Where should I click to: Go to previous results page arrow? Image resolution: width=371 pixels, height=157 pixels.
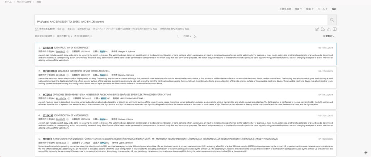pos(178,36)
